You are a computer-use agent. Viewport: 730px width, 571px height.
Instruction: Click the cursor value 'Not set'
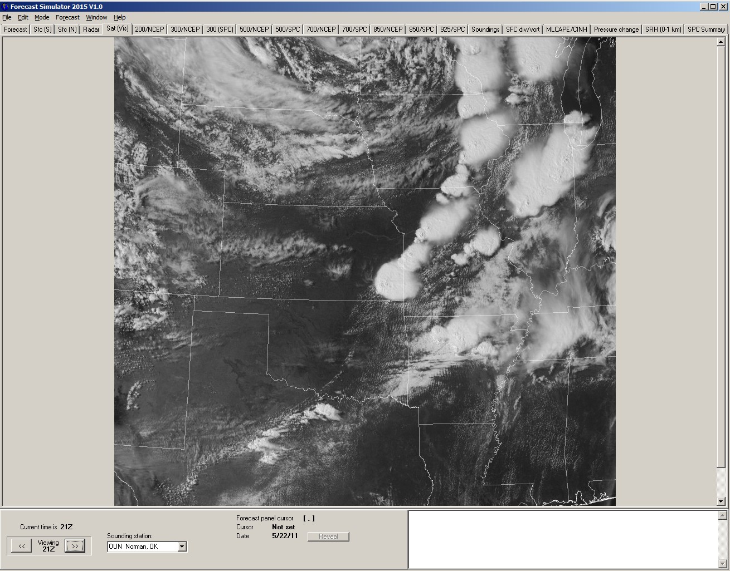tap(284, 527)
